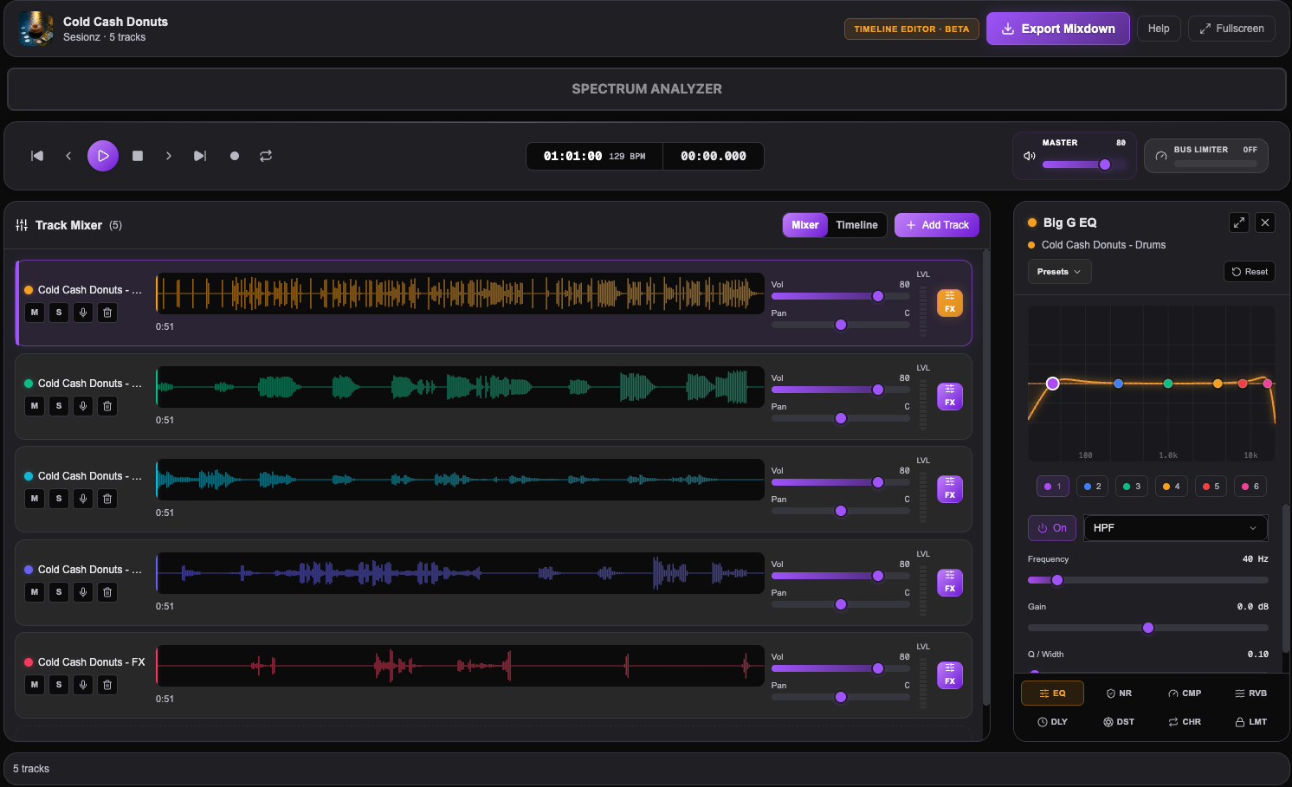
Task: Skip to end of project
Action: (200, 156)
